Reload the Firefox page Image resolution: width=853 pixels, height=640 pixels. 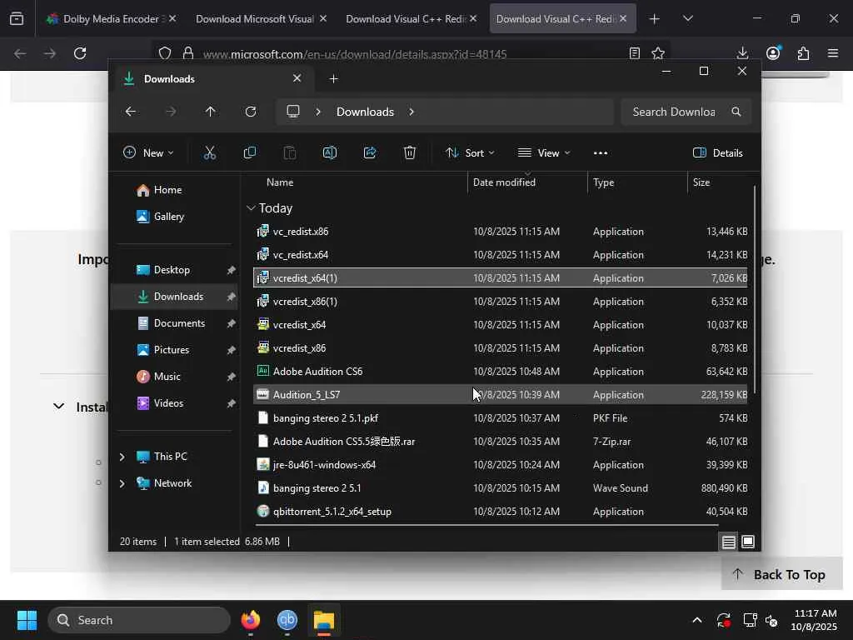click(x=80, y=53)
